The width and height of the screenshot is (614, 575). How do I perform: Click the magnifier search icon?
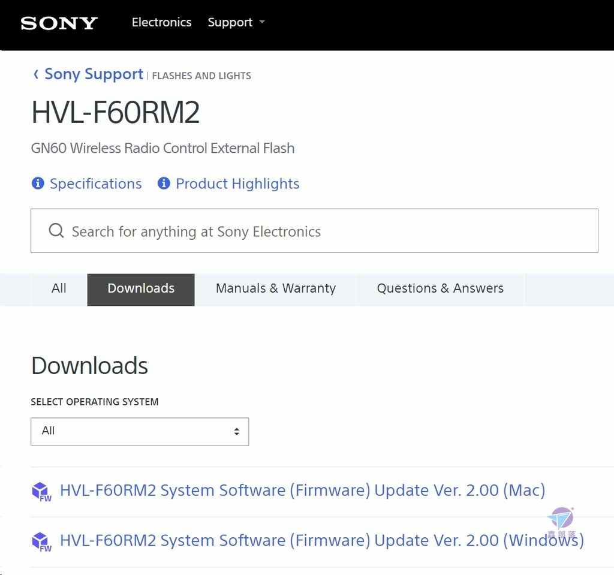(x=56, y=231)
